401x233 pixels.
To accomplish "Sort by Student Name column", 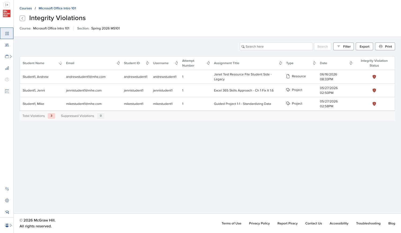I will tap(61, 63).
